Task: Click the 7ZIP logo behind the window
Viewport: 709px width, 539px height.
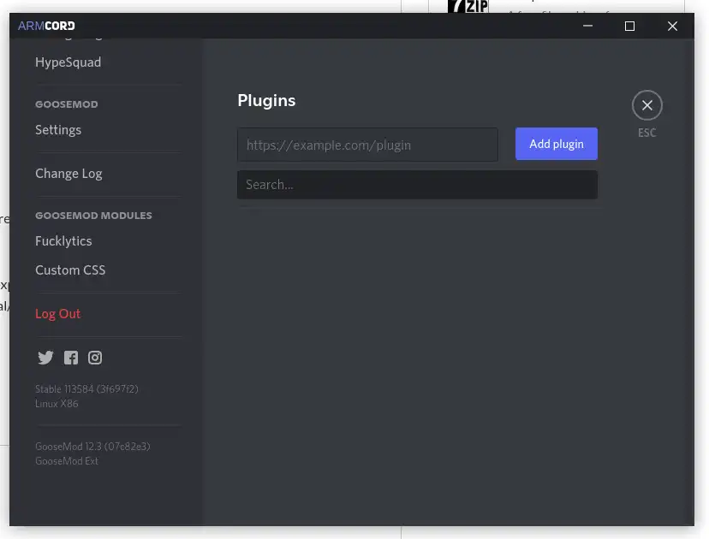Action: 468,6
